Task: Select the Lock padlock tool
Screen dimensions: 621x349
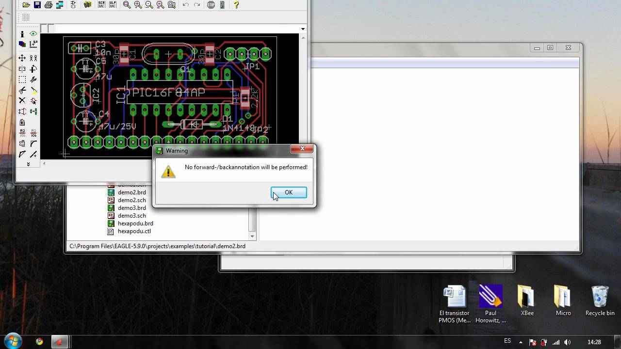Action: 22,122
